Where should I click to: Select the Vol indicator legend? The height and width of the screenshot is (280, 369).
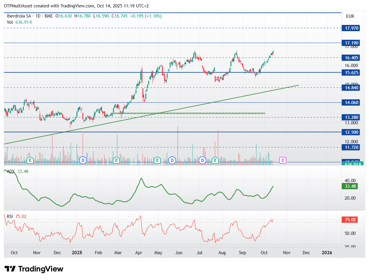[20, 22]
